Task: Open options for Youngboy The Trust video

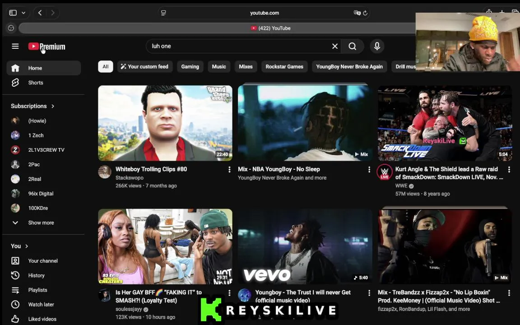Action: point(369,293)
